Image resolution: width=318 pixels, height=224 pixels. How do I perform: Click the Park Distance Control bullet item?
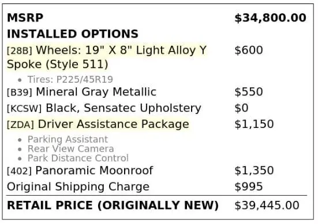78,158
